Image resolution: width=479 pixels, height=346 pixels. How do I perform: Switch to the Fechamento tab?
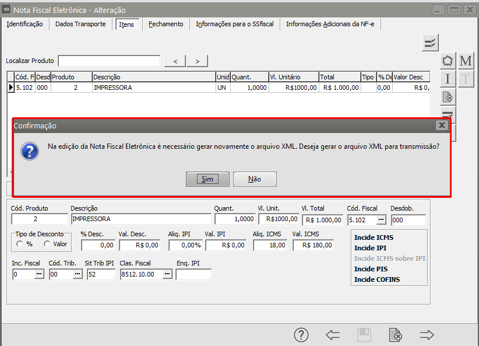pos(165,24)
